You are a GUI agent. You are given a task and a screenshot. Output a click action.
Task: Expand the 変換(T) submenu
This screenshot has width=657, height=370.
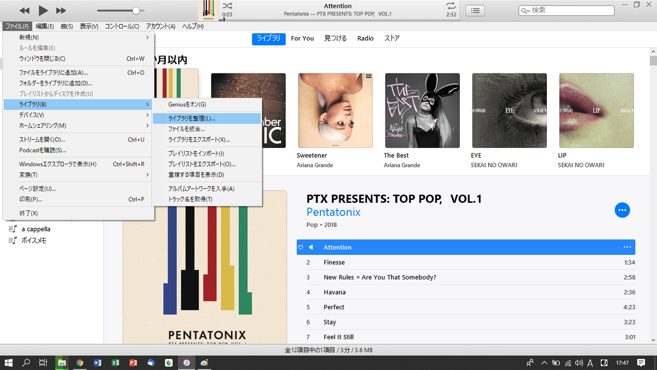click(x=79, y=175)
